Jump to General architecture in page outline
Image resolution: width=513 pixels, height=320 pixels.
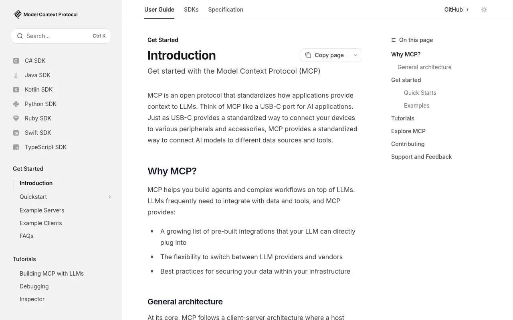pyautogui.click(x=424, y=67)
